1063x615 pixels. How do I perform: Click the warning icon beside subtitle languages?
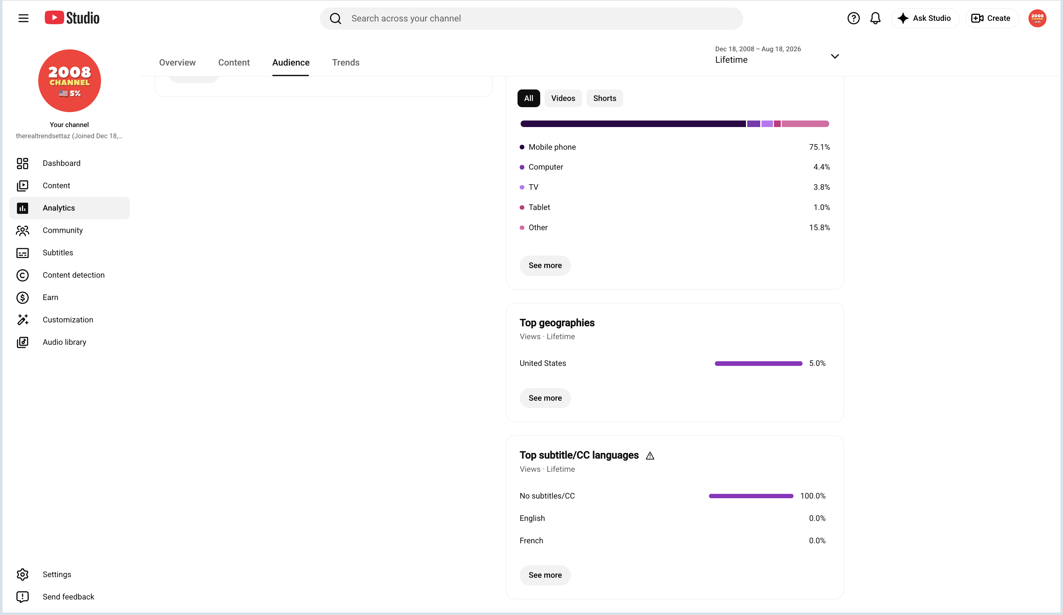pyautogui.click(x=650, y=456)
